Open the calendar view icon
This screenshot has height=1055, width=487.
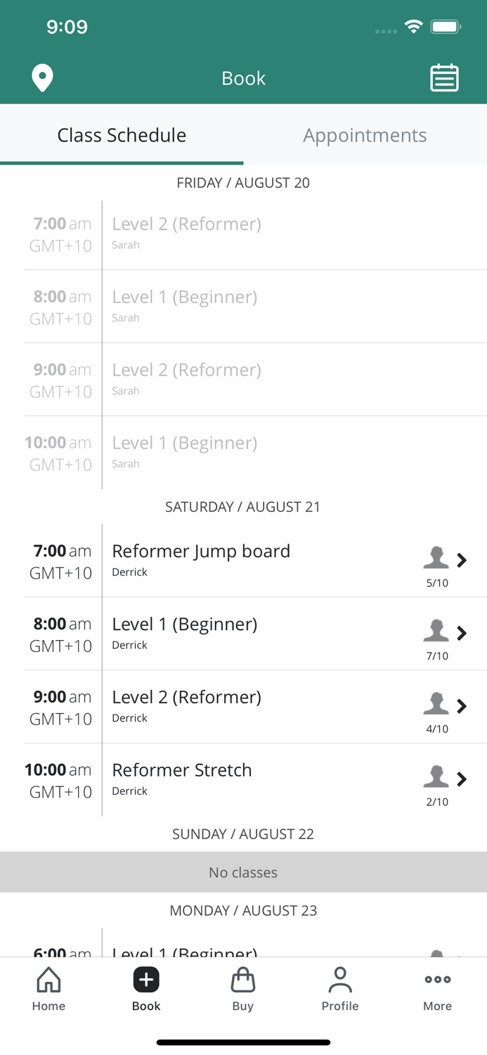coord(444,78)
